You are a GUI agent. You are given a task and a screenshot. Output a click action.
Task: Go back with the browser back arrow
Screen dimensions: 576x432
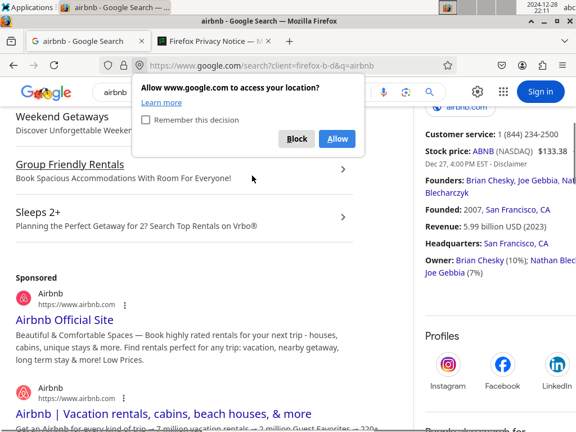coord(13,65)
